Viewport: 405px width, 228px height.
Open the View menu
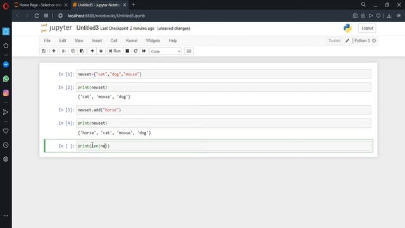78,41
